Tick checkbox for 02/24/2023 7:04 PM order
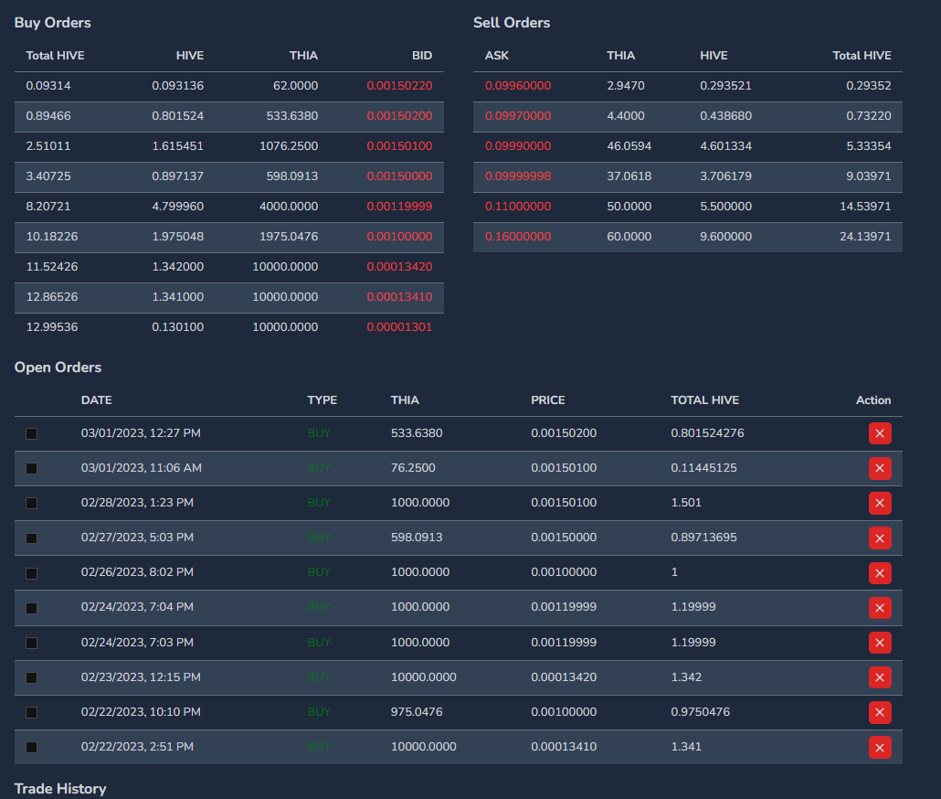This screenshot has height=799, width=941. click(32, 608)
